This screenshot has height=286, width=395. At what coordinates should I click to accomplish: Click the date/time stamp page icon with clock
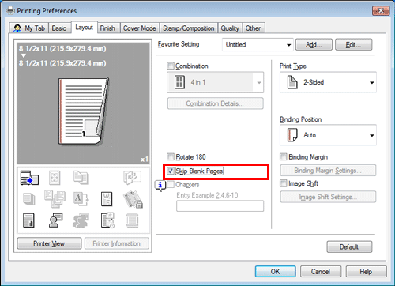coord(107,220)
